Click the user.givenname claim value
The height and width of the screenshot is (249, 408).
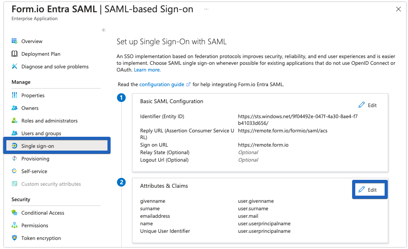pyautogui.click(x=256, y=201)
